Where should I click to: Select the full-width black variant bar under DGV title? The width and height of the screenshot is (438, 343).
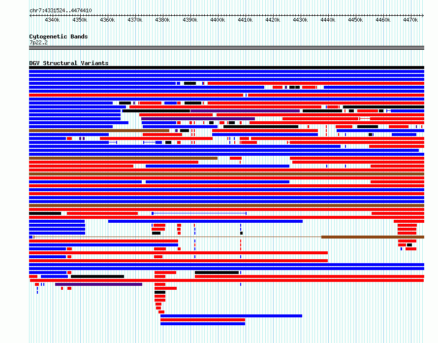(226, 68)
